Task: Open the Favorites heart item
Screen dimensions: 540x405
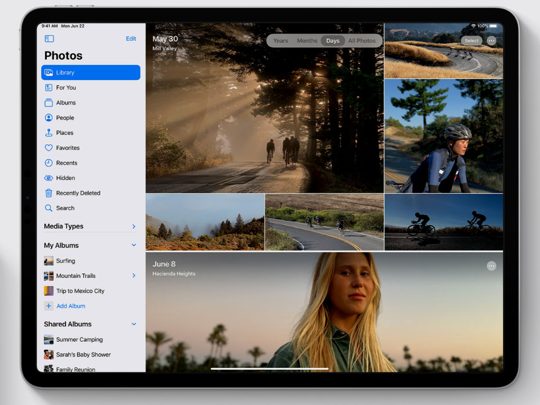Action: pos(67,148)
